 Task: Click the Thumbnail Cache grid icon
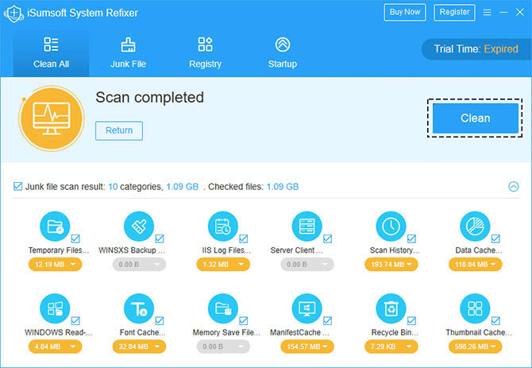[x=475, y=308]
